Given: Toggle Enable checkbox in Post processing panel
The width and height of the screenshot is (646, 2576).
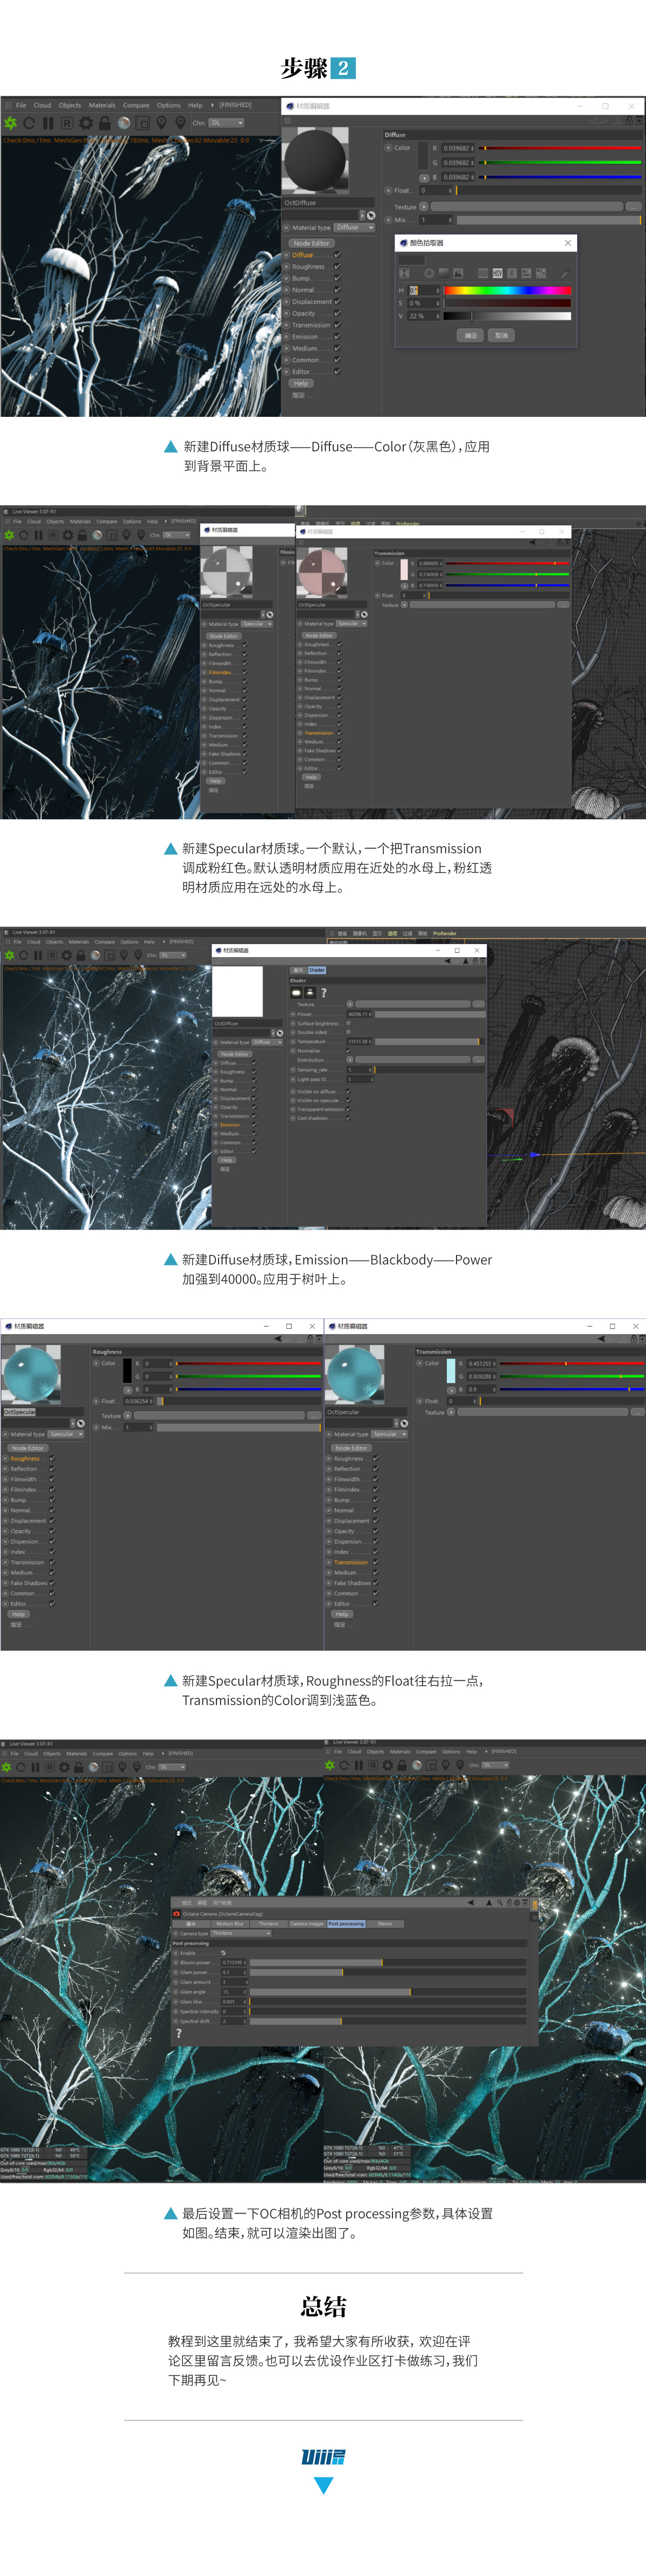Looking at the screenshot, I should (223, 1953).
